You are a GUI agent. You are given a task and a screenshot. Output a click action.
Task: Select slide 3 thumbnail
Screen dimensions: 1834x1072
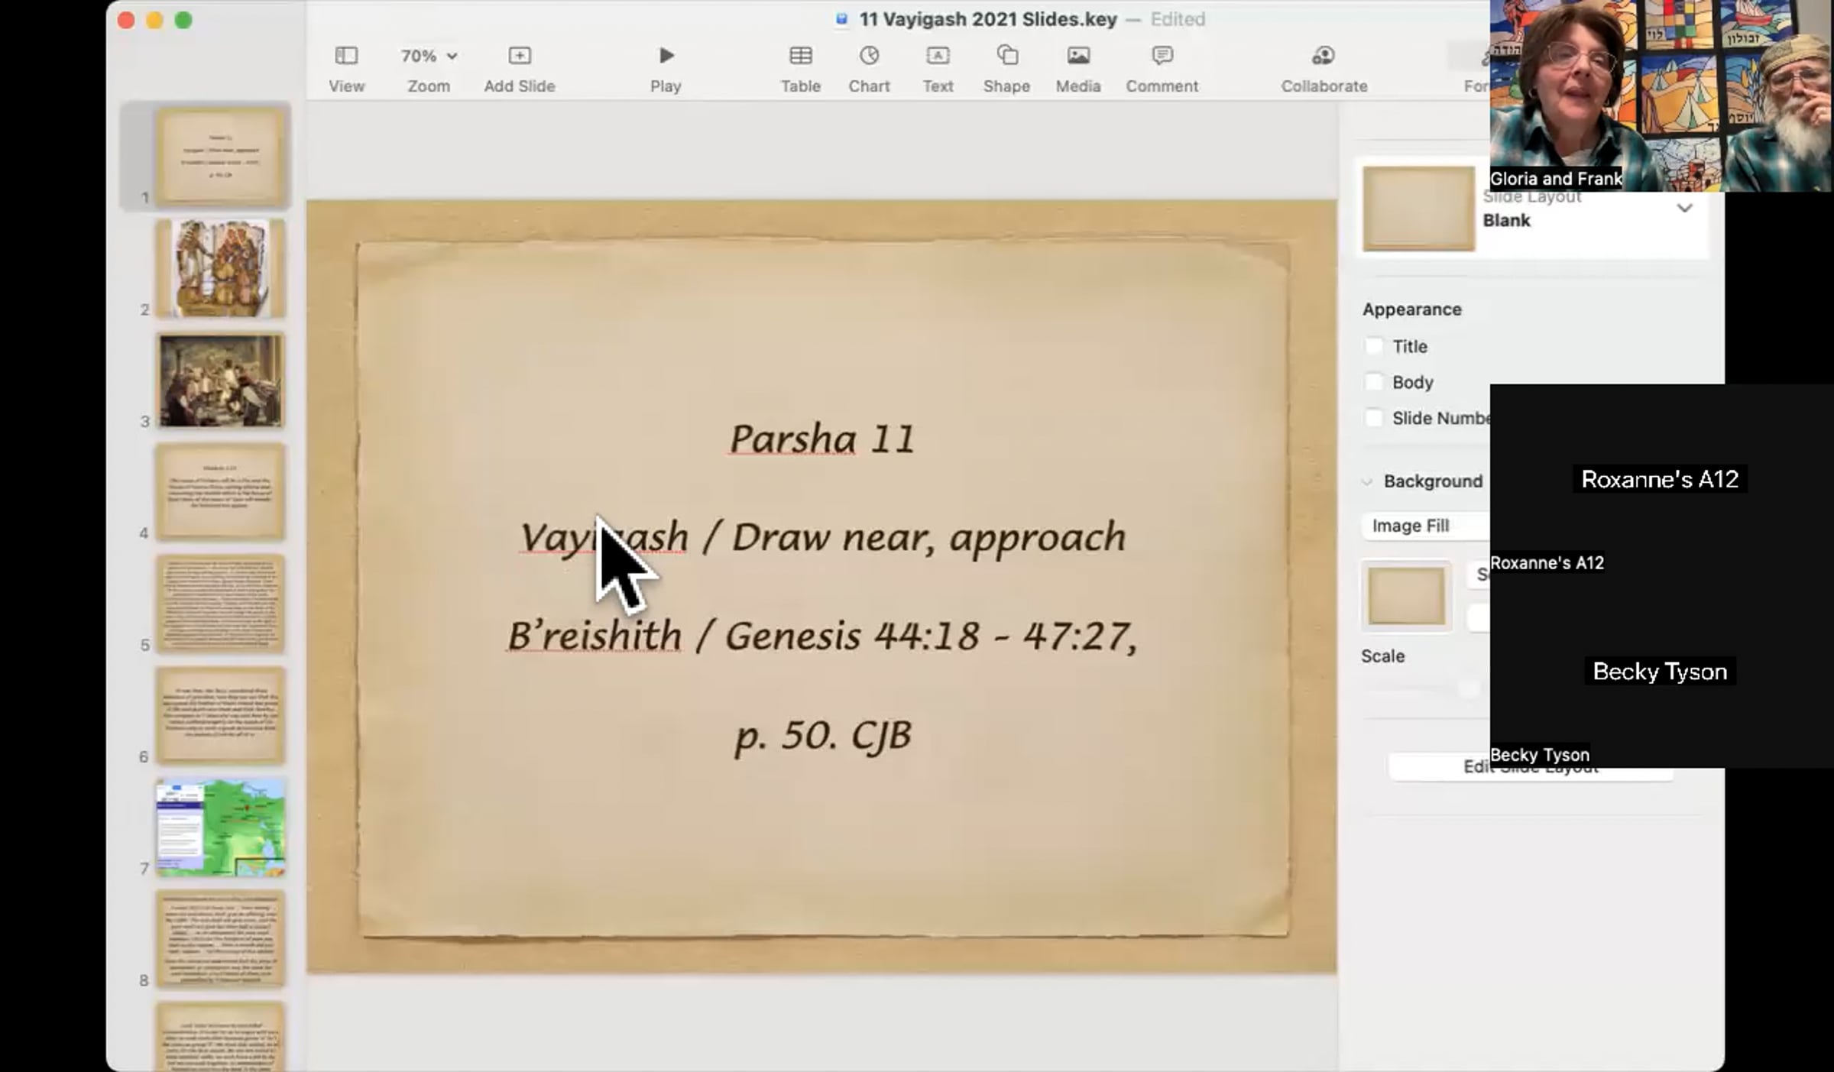(220, 381)
